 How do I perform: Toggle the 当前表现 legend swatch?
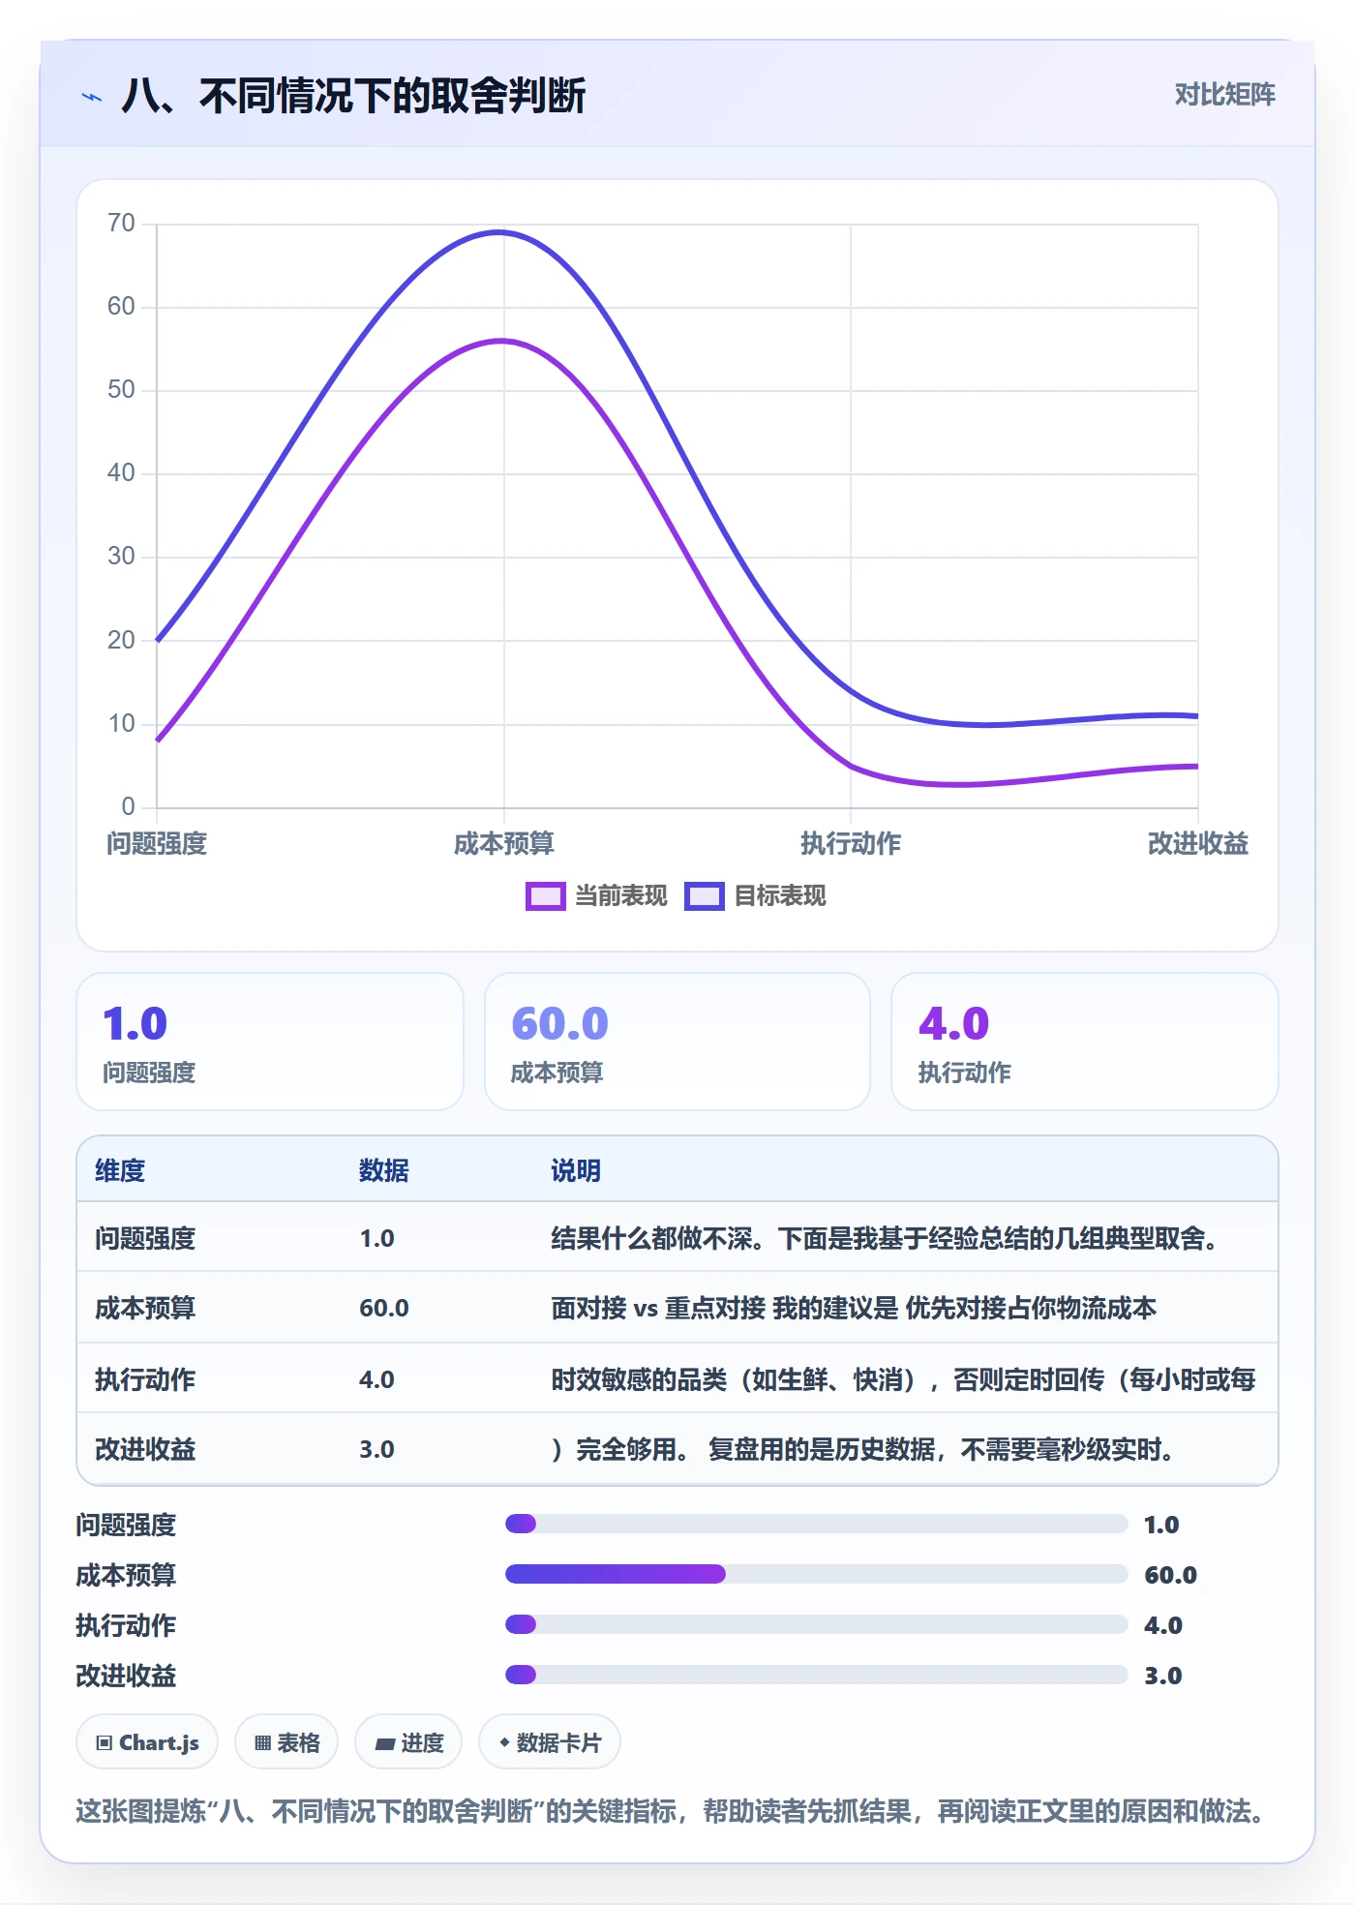click(x=545, y=896)
